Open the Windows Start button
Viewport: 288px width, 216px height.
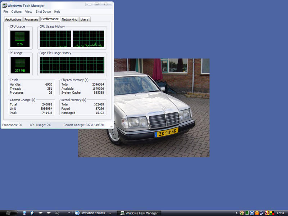click(8, 213)
